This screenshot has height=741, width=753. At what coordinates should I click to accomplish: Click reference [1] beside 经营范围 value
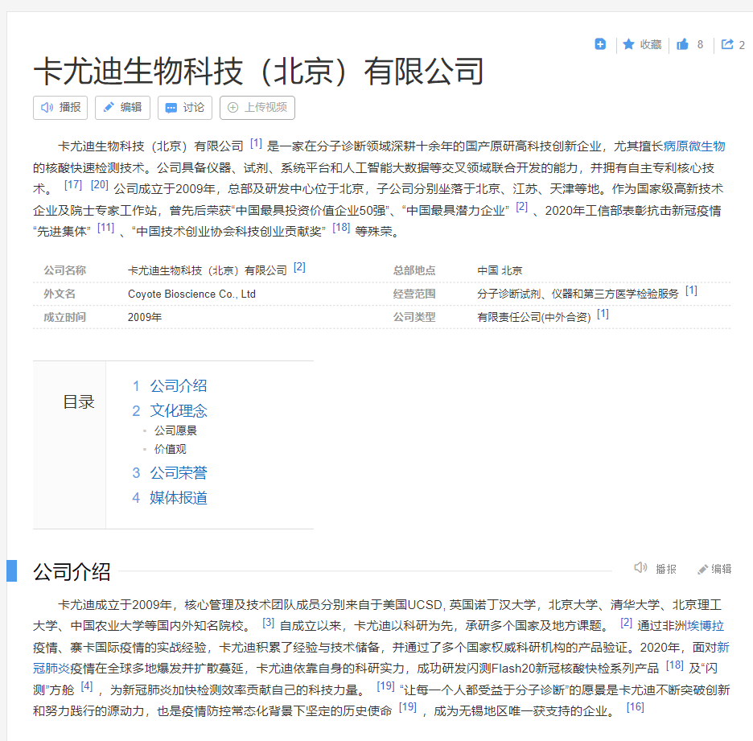coord(691,290)
